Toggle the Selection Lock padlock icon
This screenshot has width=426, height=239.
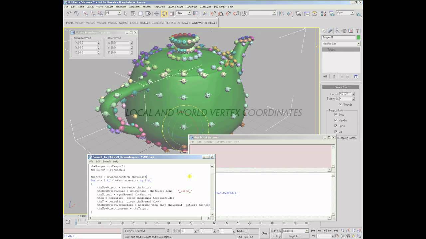(168, 231)
